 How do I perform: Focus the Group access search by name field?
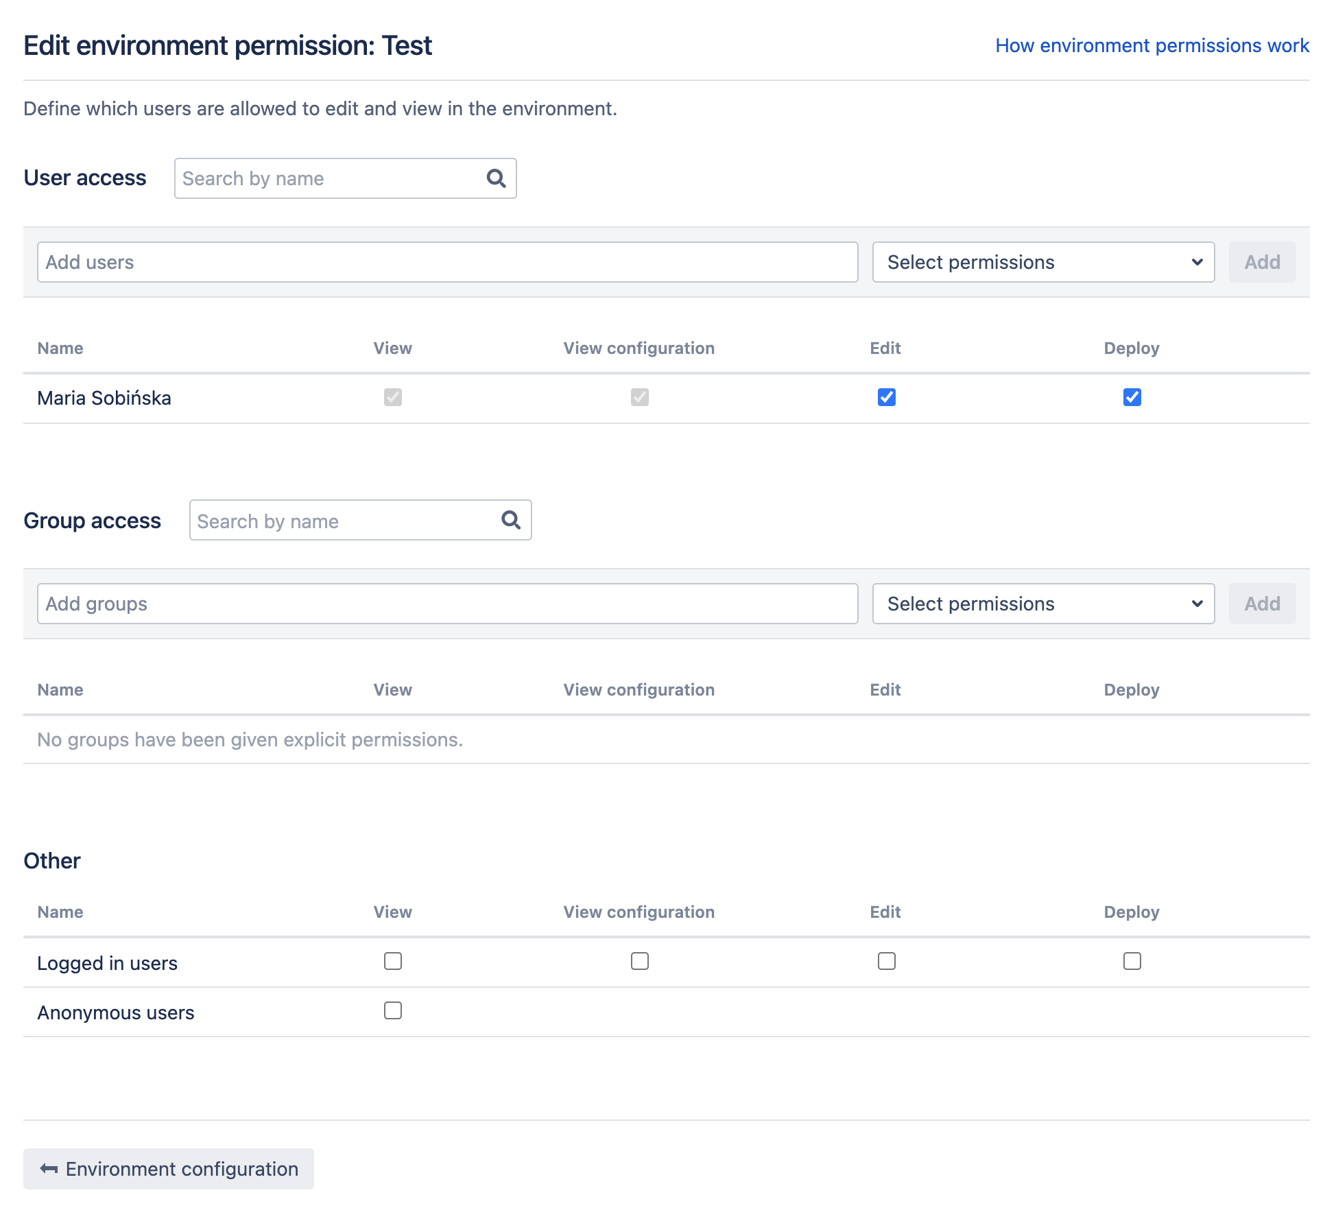(x=360, y=520)
